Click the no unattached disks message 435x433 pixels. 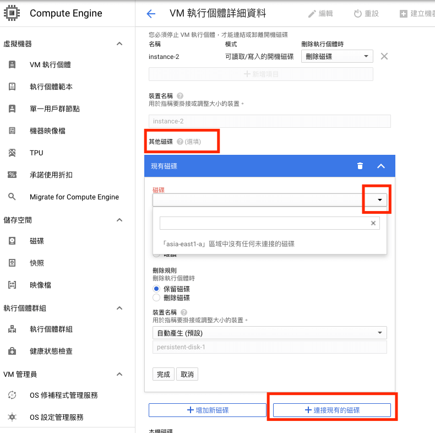click(x=229, y=243)
